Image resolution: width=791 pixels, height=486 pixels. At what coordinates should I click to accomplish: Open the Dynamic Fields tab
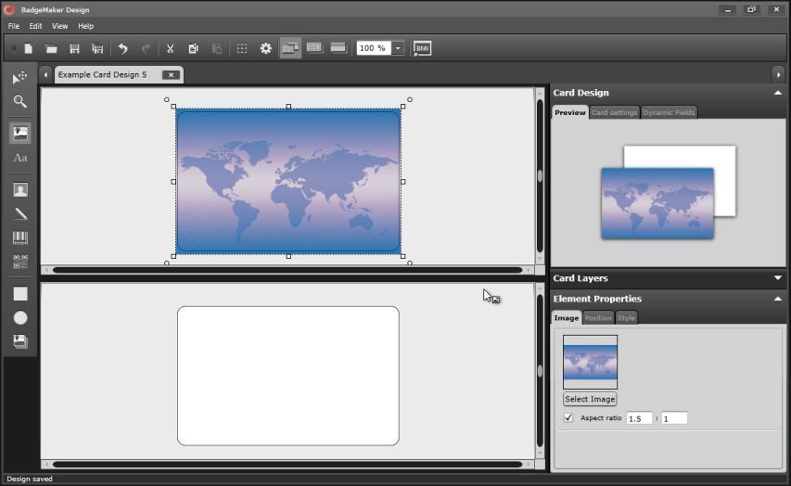click(x=669, y=112)
